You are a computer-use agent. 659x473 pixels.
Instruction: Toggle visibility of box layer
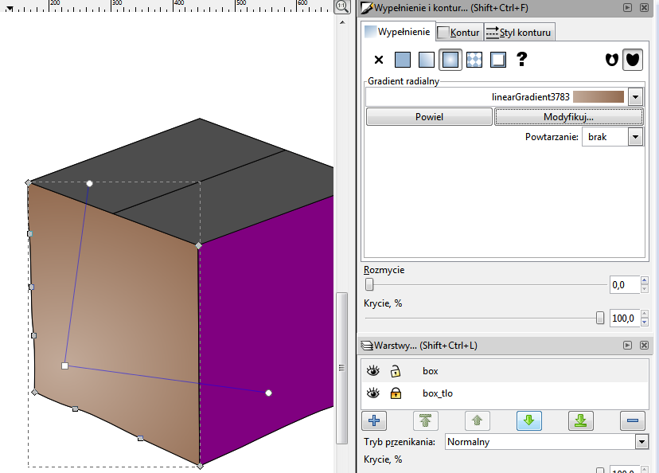click(x=372, y=371)
